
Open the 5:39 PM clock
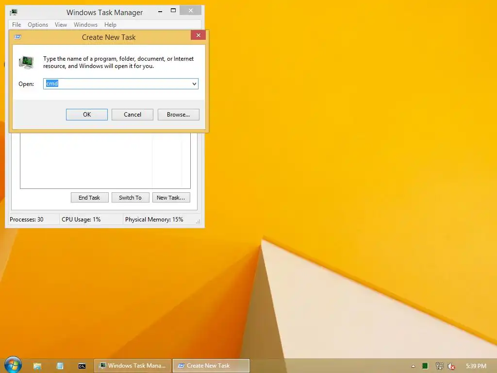pos(476,366)
